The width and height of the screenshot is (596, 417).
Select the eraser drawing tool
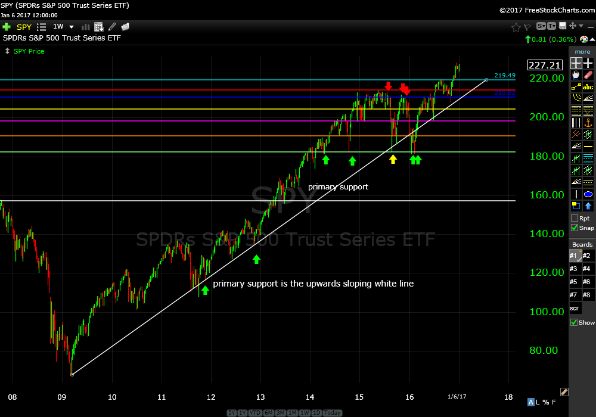[588, 75]
